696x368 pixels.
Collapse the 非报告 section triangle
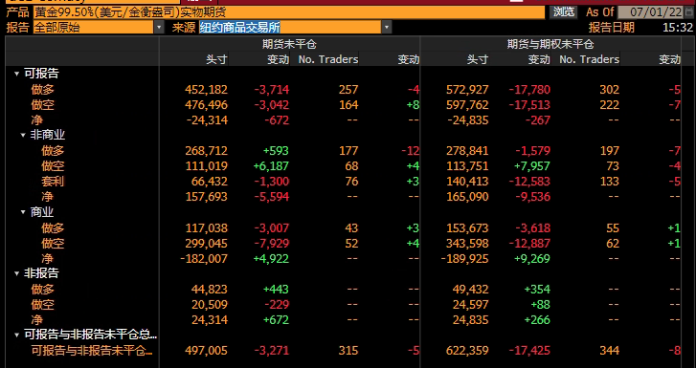(17, 273)
